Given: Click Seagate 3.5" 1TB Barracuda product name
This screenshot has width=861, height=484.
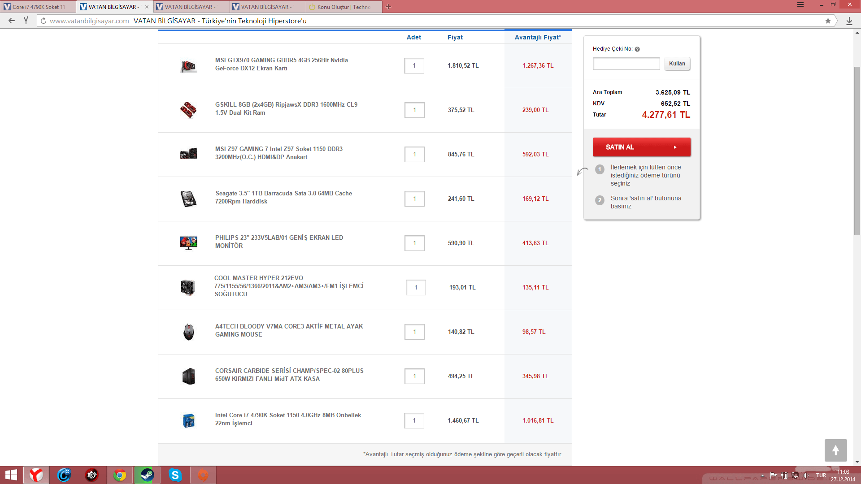Looking at the screenshot, I should click(x=283, y=197).
